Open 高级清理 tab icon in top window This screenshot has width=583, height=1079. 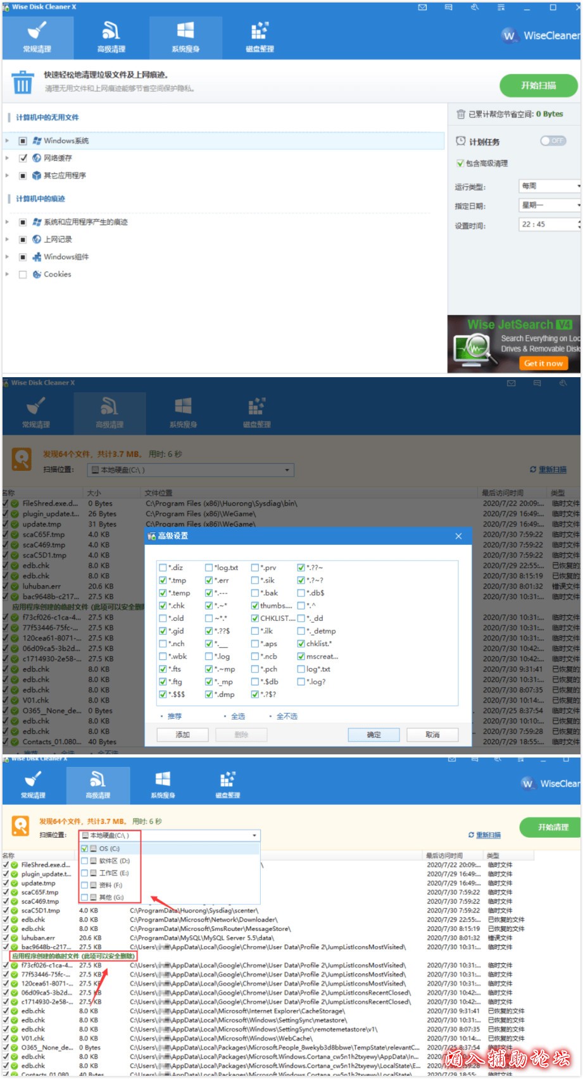click(x=111, y=30)
